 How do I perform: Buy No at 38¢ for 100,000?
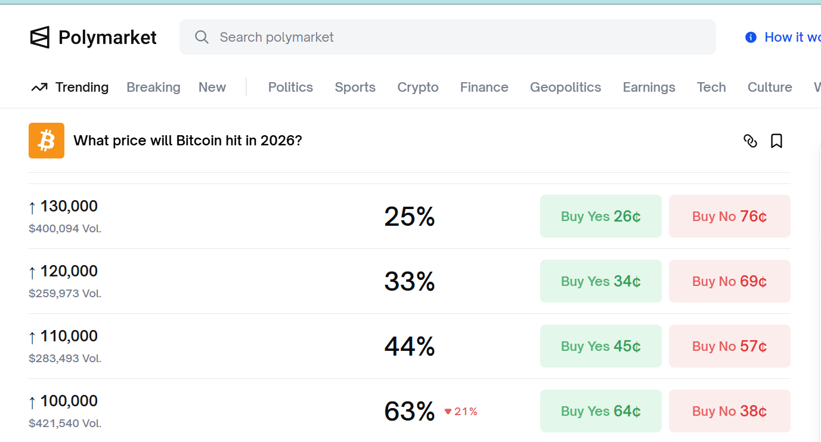[729, 411]
